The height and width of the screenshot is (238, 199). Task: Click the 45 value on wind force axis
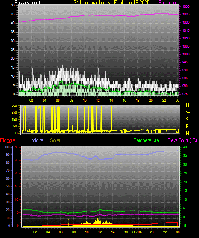click(x=12, y=15)
